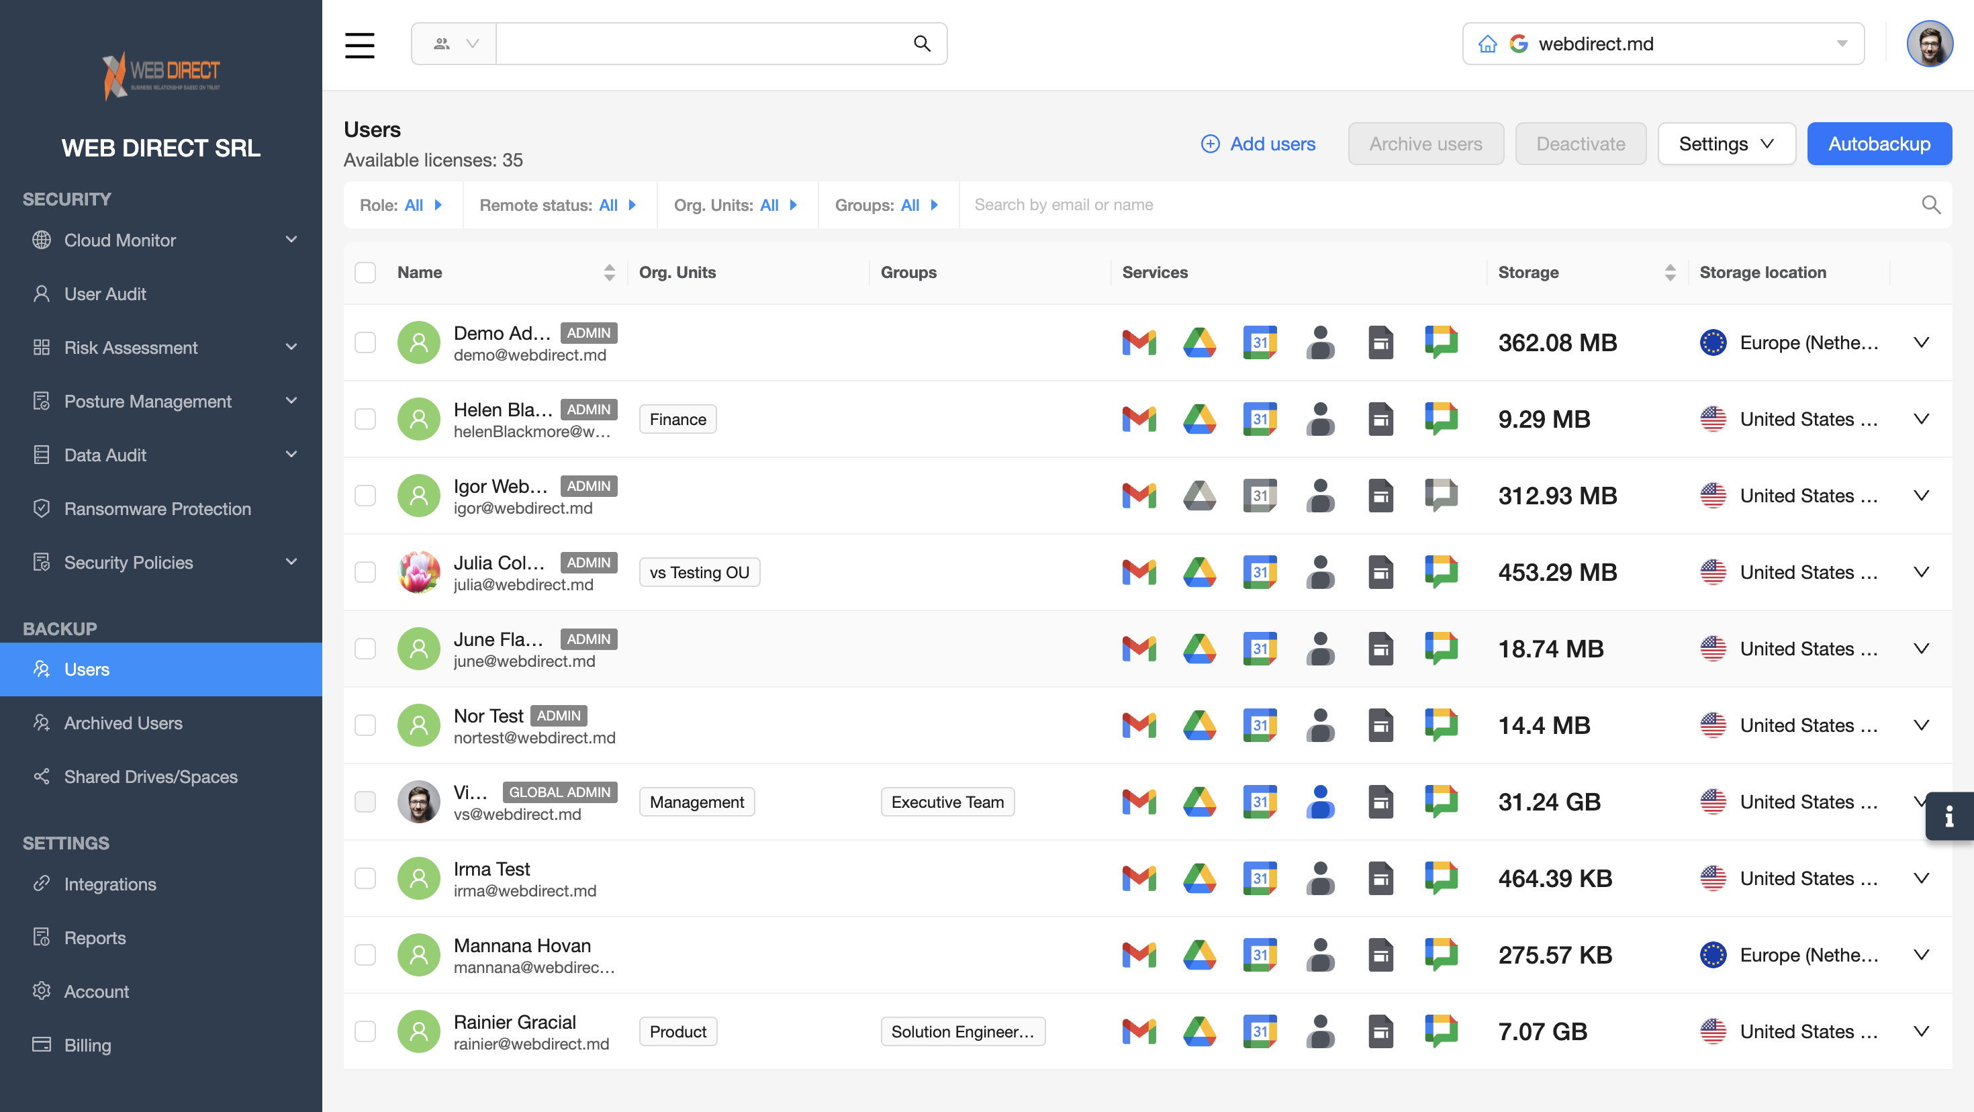Open Archived Users in sidebar
This screenshot has width=1974, height=1112.
point(123,723)
